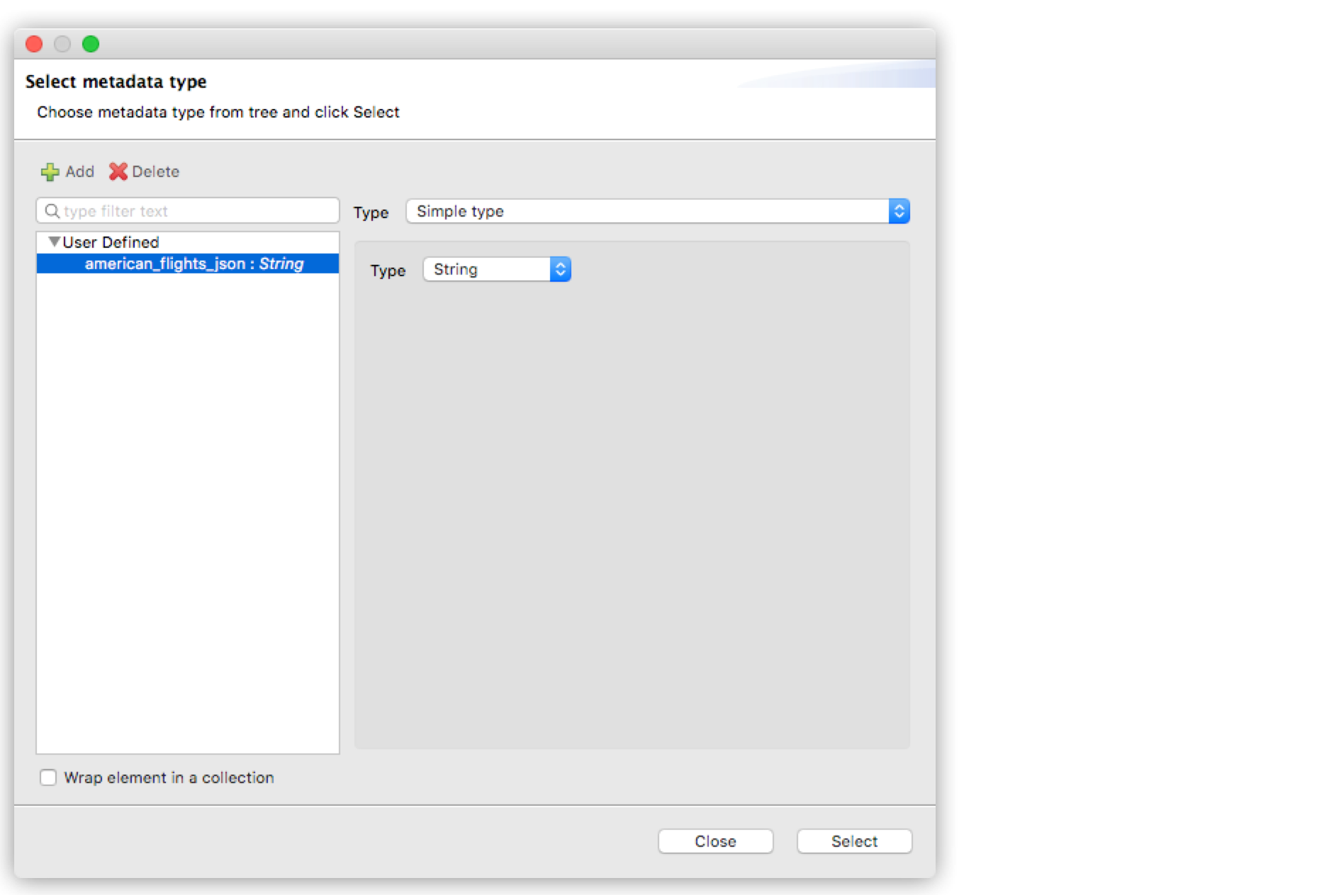1317x895 pixels.
Task: Check the collection wrapping option
Action: [x=47, y=777]
